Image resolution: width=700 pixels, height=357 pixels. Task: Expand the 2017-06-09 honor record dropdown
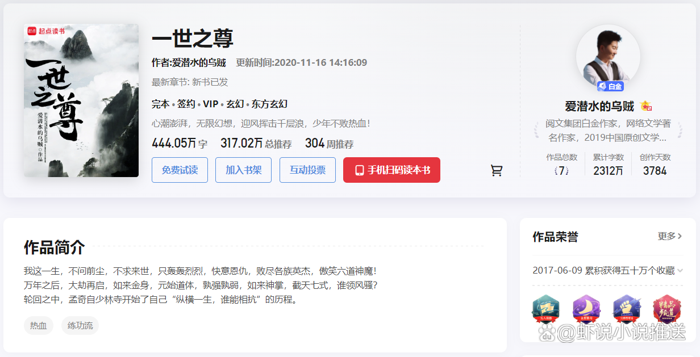(x=680, y=270)
